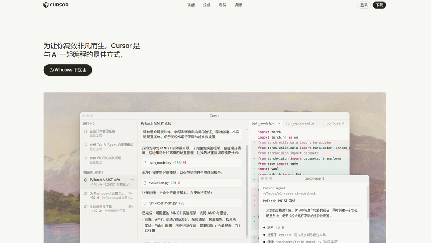Click the user prompt message in chat
The height and width of the screenshot is (243, 432).
(191, 134)
